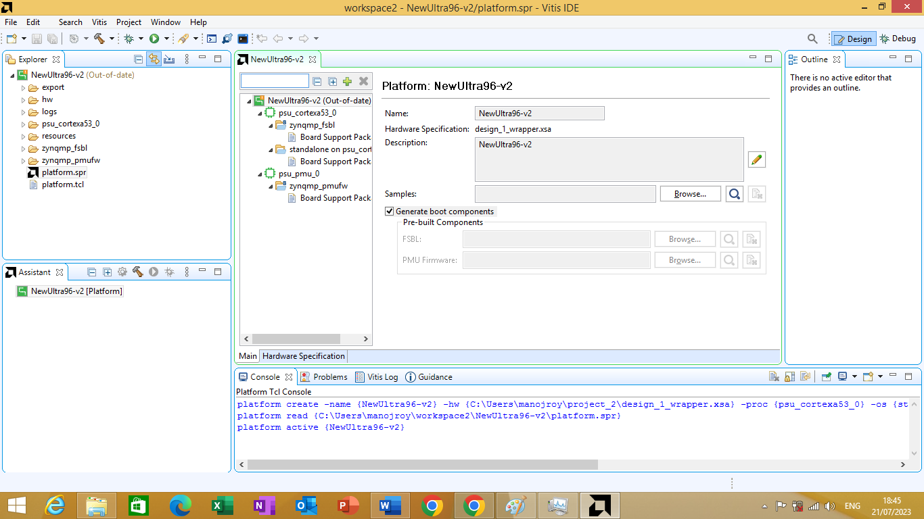Click the Assistant panel build hammer
Screen dimensions: 924x519
[x=138, y=272]
